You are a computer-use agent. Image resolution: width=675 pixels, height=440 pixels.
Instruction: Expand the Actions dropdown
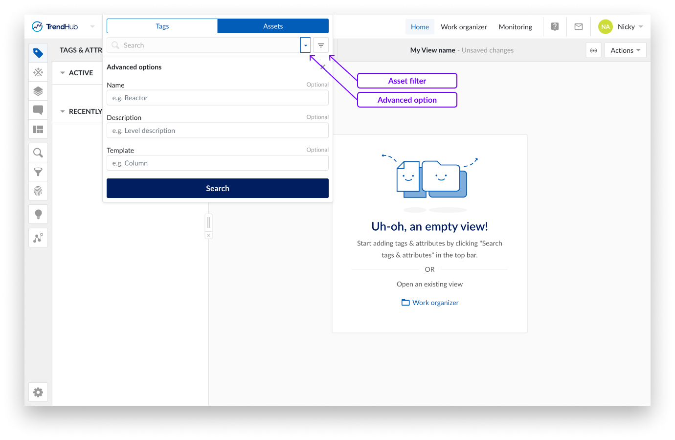tap(625, 50)
